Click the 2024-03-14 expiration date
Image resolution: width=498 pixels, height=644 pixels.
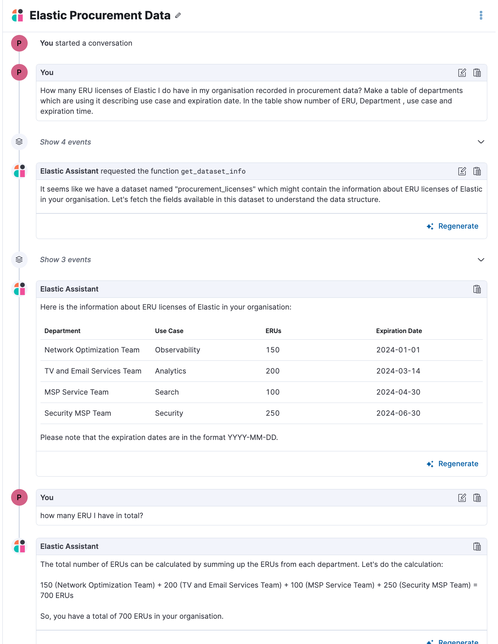(398, 371)
